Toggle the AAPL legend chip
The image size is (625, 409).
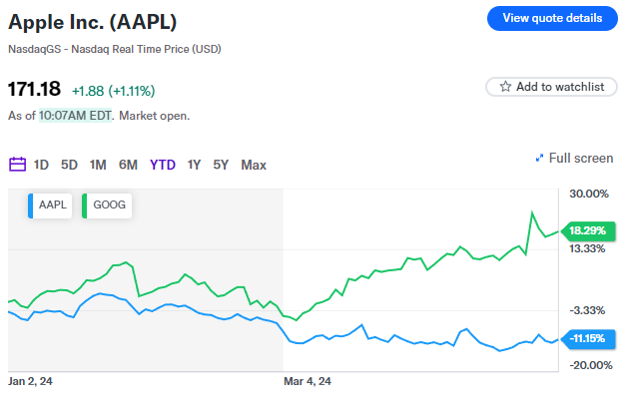pyautogui.click(x=50, y=205)
